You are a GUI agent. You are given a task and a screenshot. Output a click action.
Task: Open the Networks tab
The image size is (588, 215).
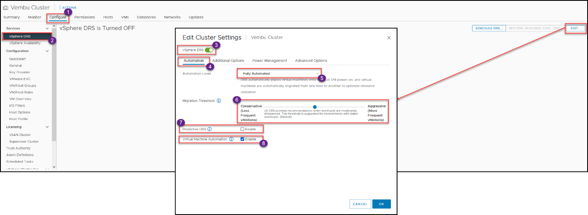172,17
